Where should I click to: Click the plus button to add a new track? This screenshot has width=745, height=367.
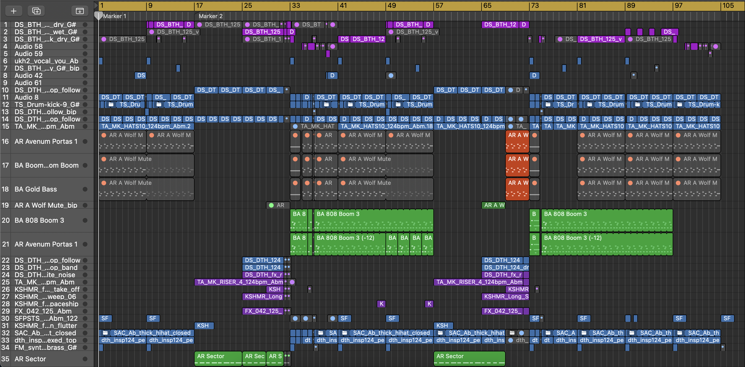[x=14, y=11]
